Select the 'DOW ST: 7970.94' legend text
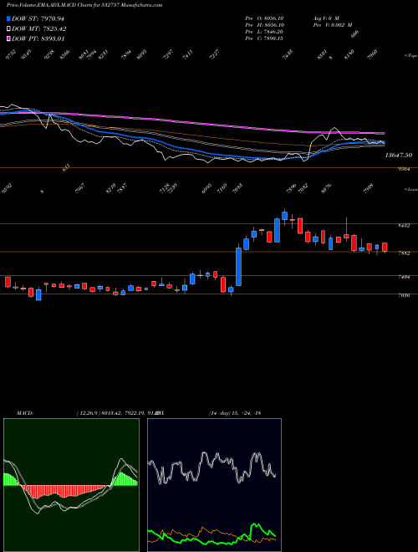Image resolution: width=418 pixels, height=552 pixels. click(x=38, y=18)
